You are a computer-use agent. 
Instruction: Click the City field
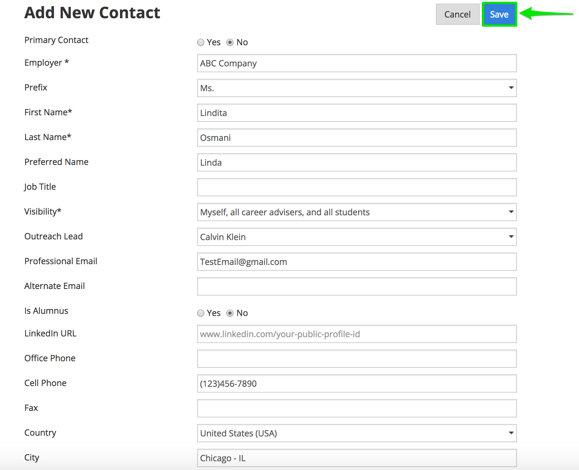click(357, 458)
